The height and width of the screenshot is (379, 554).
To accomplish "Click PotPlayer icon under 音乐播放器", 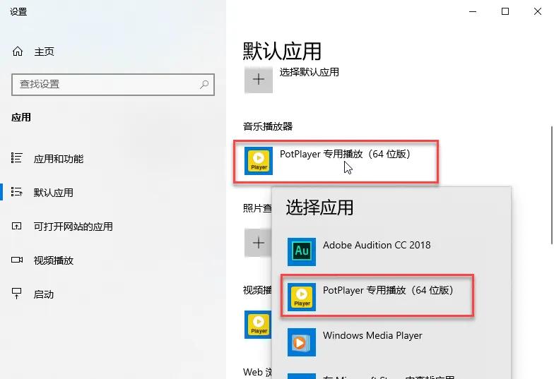I will 259,161.
